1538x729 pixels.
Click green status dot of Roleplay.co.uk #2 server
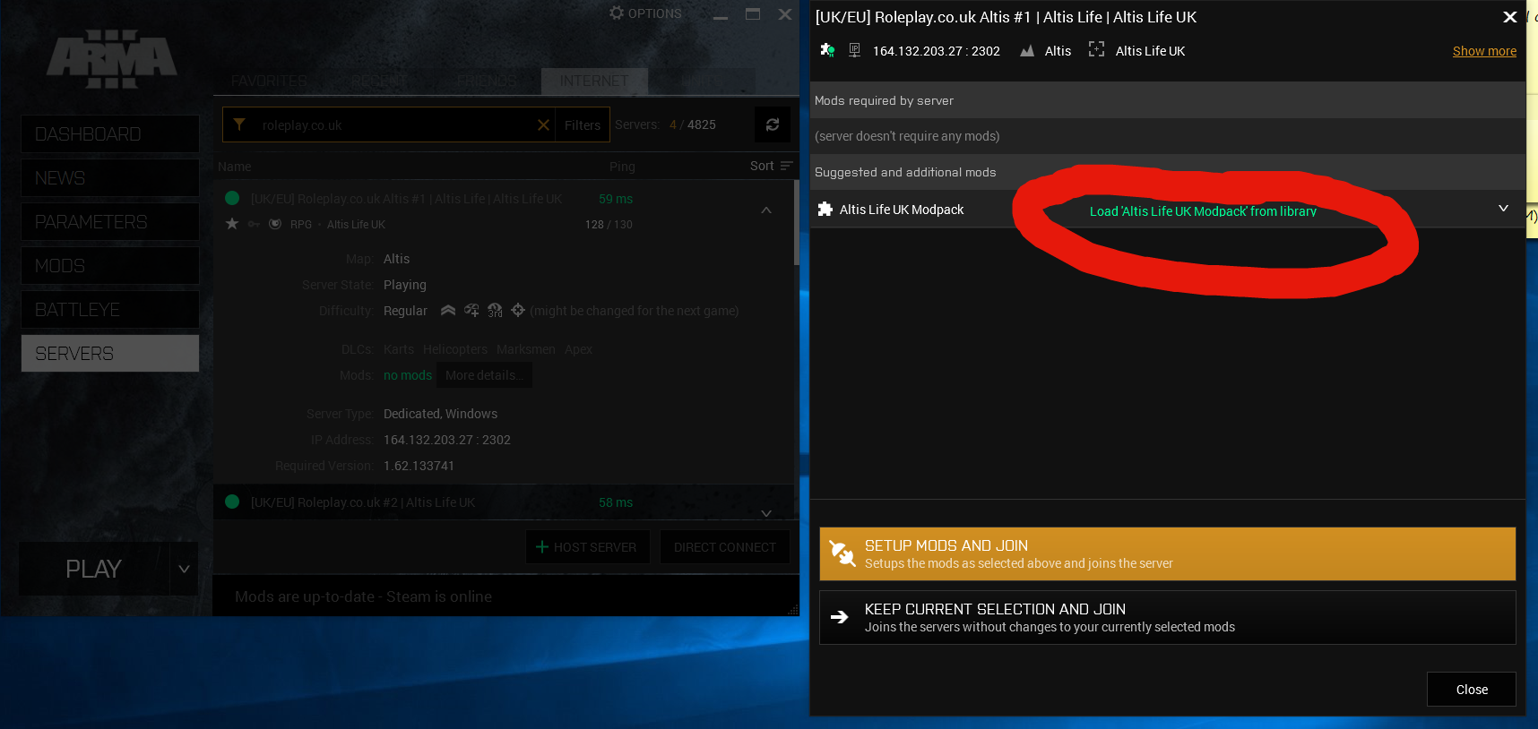(x=232, y=502)
